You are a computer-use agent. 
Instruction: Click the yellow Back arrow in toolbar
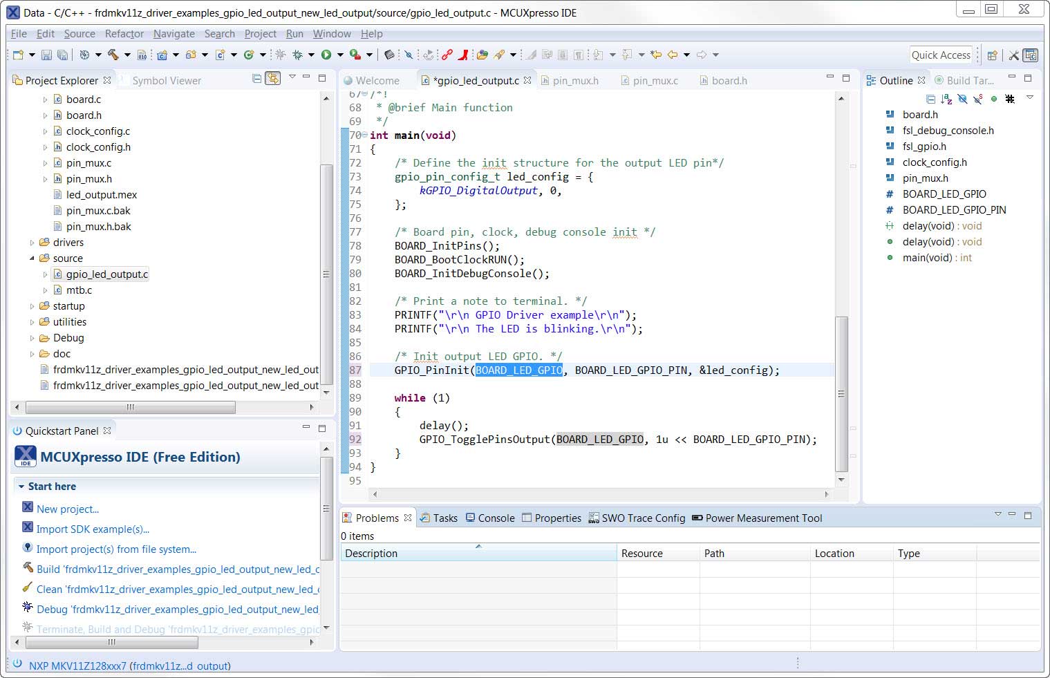pyautogui.click(x=672, y=55)
